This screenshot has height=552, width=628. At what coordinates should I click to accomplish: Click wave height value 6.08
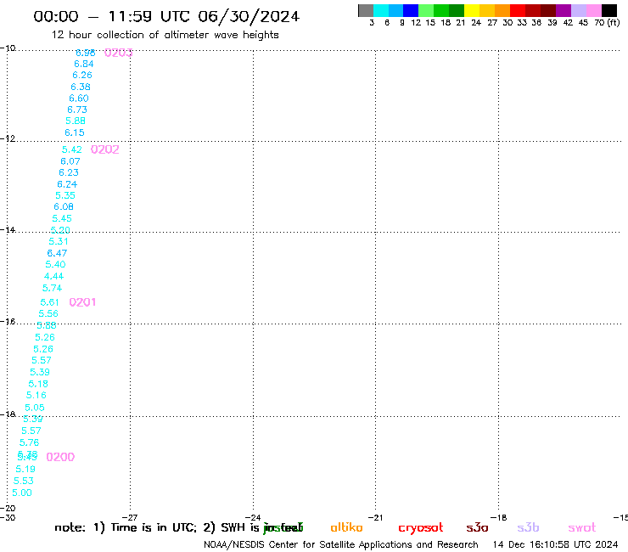[64, 206]
